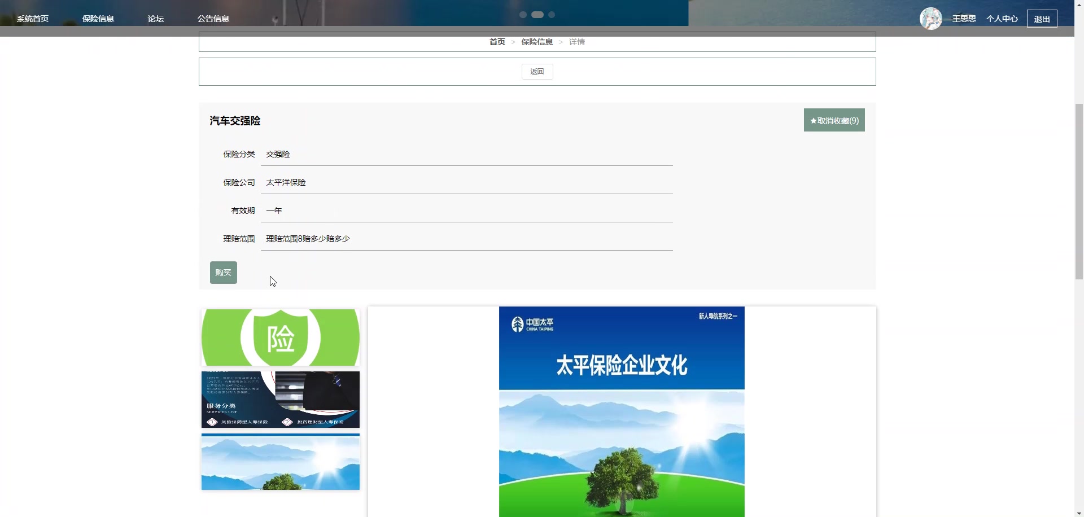
Task: Click 取消收藏(9) star button
Action: tap(834, 120)
